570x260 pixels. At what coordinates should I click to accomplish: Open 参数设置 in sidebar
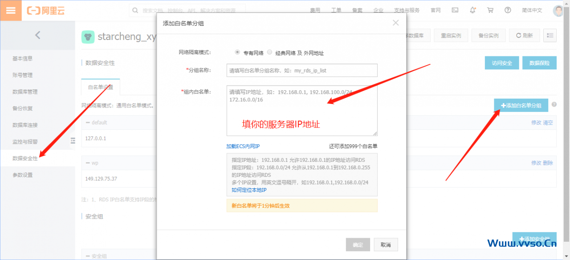[x=22, y=175]
